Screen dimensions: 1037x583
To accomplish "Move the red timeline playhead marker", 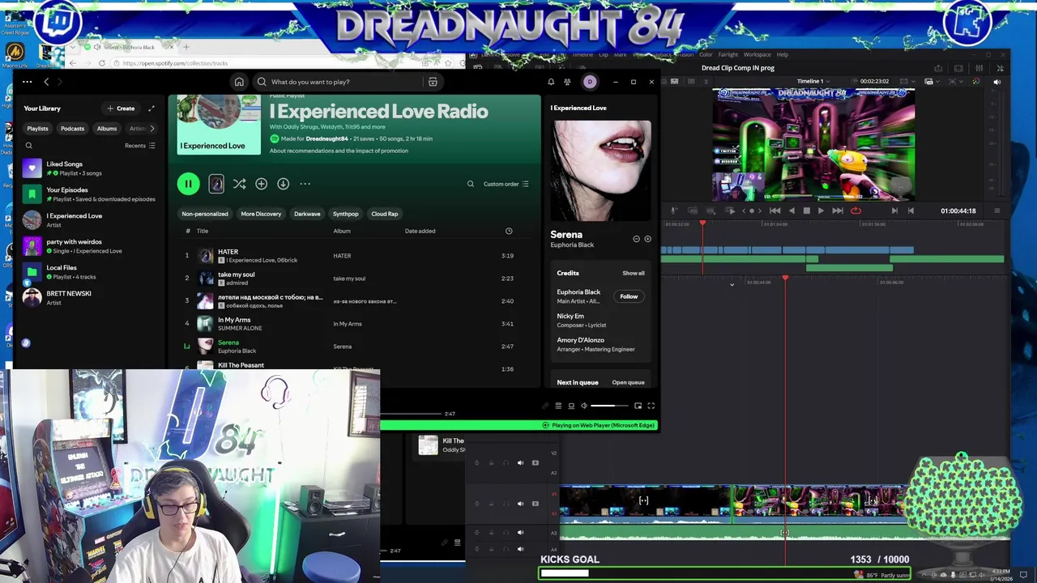I will point(784,279).
